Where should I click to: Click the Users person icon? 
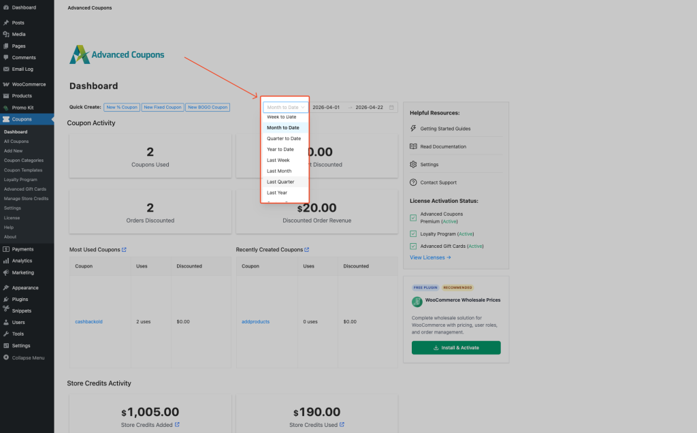pos(5,322)
